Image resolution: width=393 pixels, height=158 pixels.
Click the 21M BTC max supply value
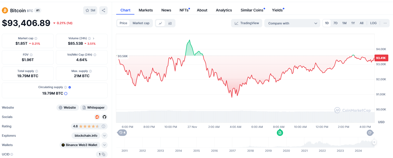click(x=82, y=76)
